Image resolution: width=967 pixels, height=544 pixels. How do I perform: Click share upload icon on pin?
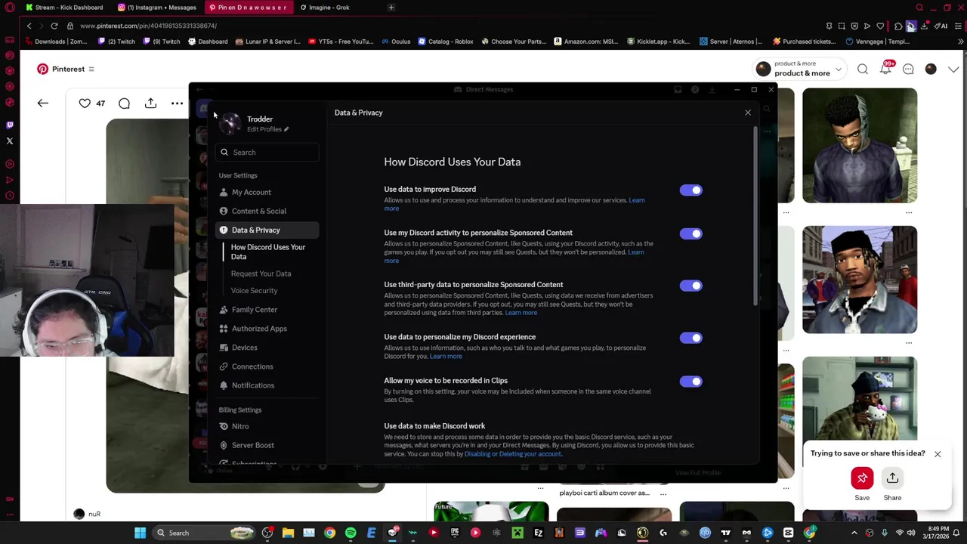[150, 103]
